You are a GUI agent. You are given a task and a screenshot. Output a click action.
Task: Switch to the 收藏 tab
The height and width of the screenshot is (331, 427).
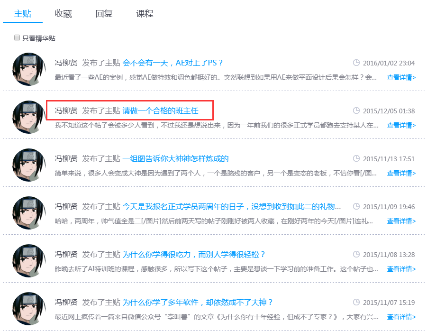(x=62, y=14)
